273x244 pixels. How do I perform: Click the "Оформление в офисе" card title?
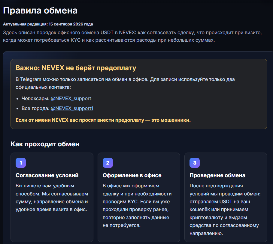pos(132,175)
